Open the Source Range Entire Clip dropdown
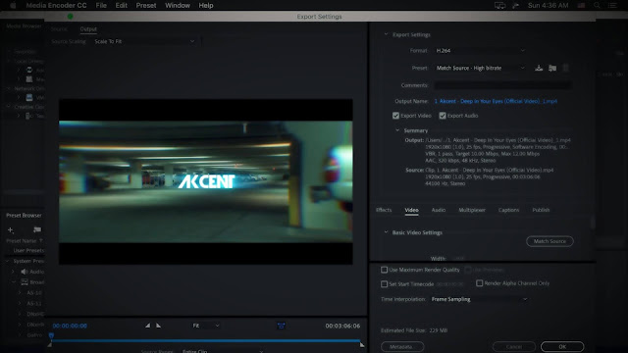This screenshot has width=628, height=353. pyautogui.click(x=223, y=351)
